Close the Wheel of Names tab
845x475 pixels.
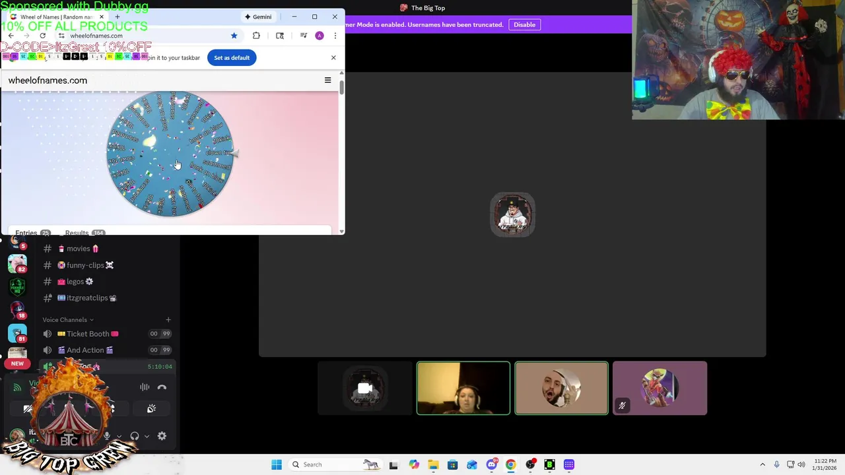(101, 16)
